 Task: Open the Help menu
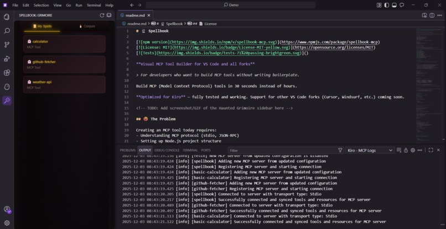pyautogui.click(x=109, y=5)
